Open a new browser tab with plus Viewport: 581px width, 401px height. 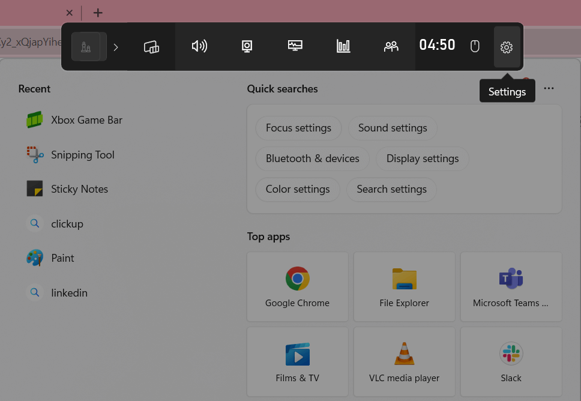pyautogui.click(x=98, y=13)
